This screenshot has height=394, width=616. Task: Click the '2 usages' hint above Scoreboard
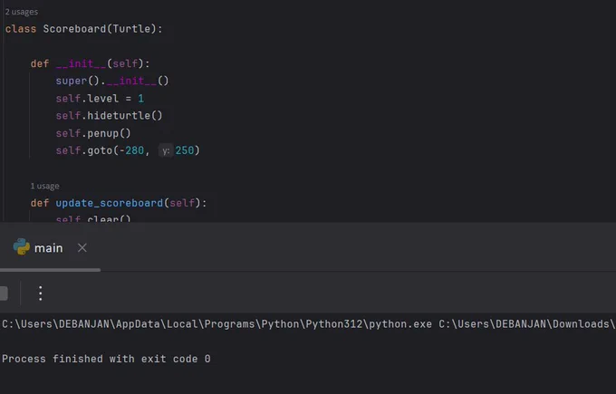coord(22,12)
